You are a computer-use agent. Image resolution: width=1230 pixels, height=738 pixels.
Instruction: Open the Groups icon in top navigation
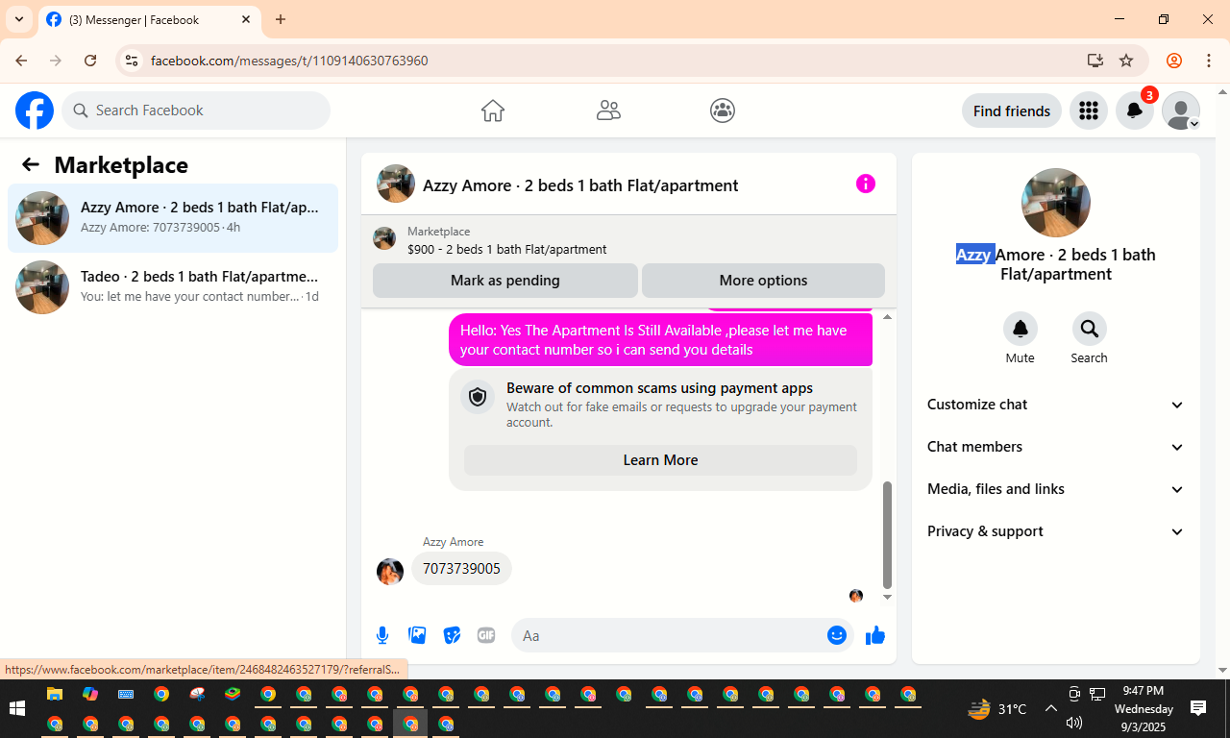723,111
